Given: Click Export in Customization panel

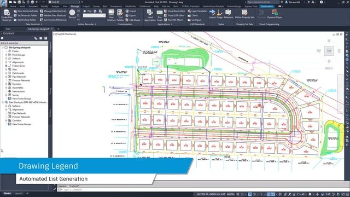Looking at the screenshot, I should (131, 15).
